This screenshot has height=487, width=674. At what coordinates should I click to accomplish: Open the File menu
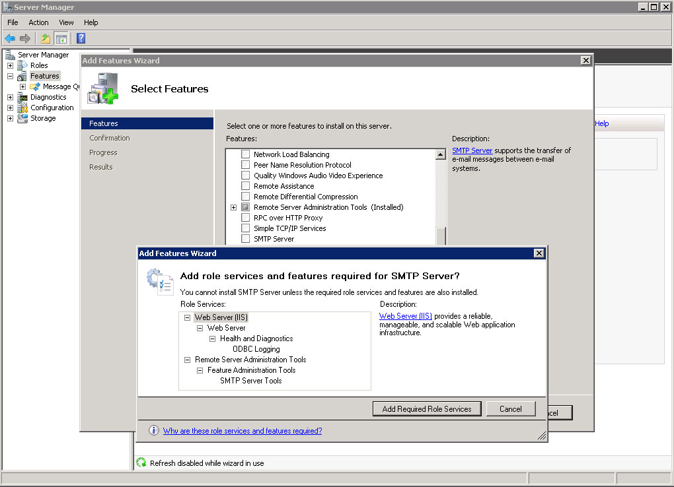coord(13,22)
